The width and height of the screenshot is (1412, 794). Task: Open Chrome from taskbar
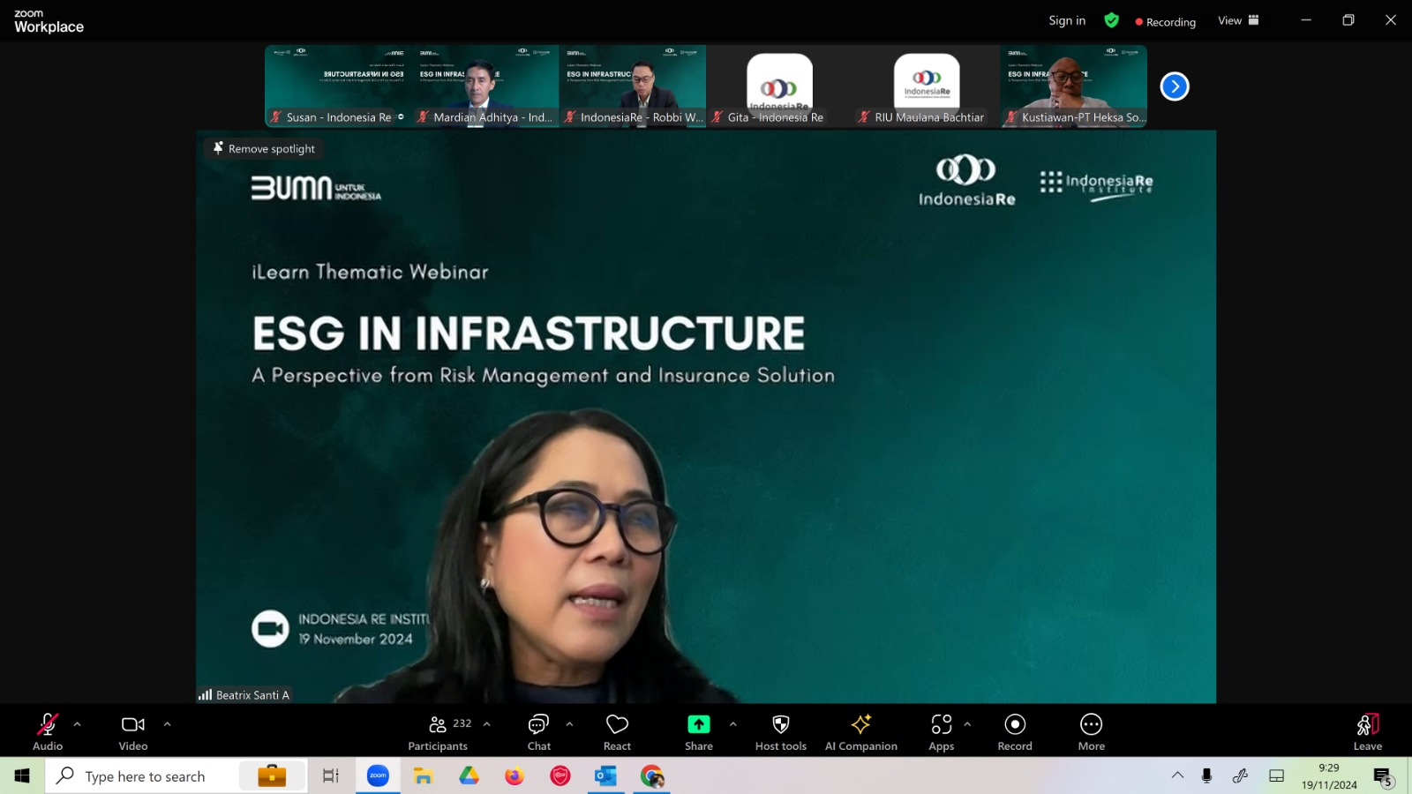point(652,775)
